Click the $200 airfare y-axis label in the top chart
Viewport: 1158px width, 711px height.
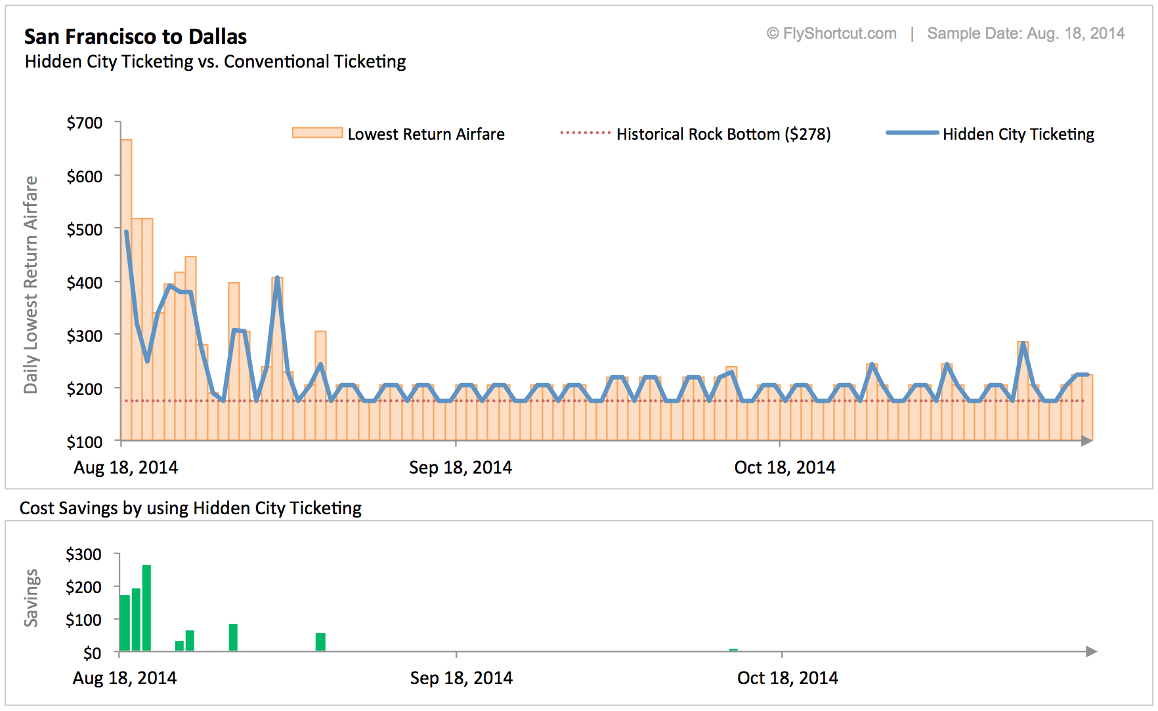[85, 389]
